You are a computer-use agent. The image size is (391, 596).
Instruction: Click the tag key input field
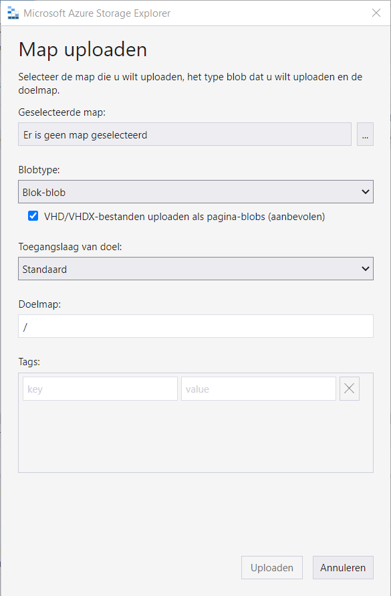click(x=100, y=389)
